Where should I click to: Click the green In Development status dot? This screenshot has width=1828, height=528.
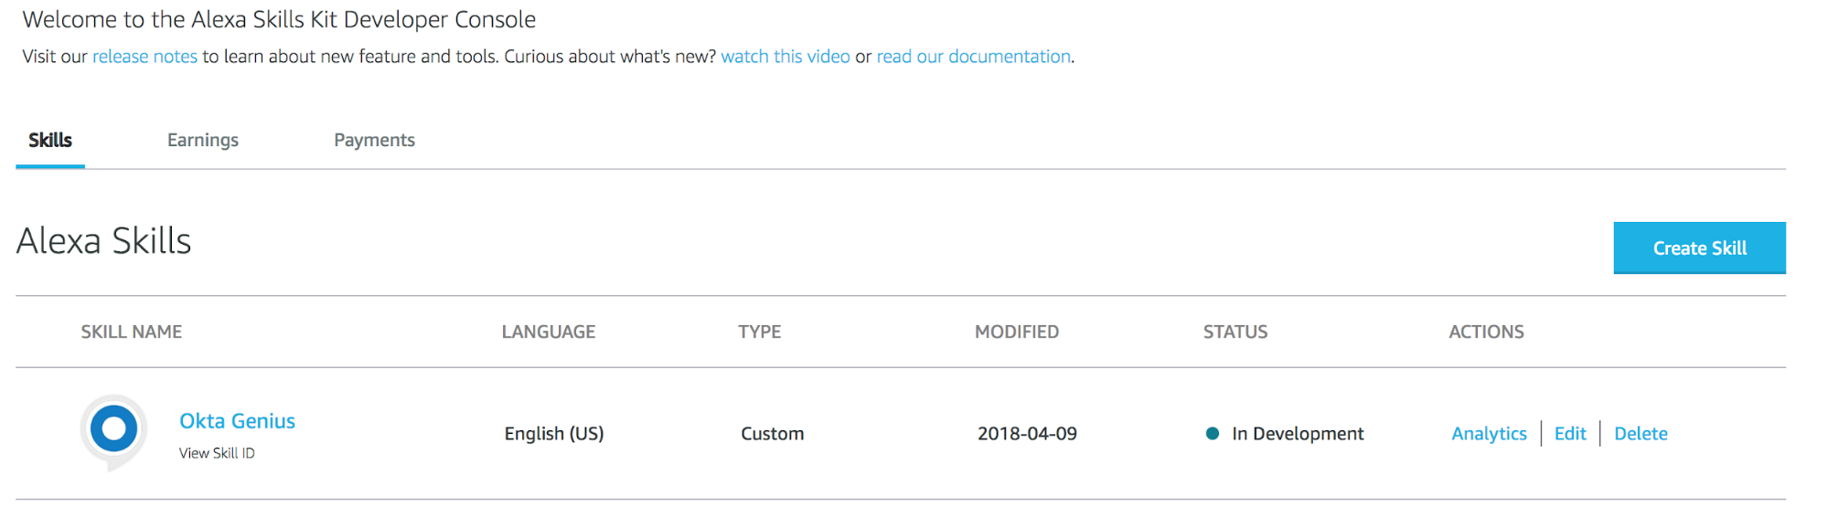pyautogui.click(x=1213, y=434)
